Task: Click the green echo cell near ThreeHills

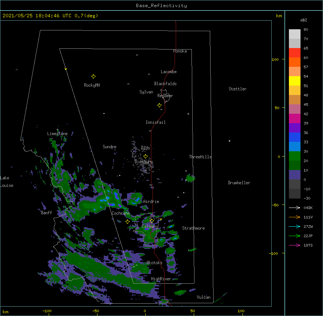Action: click(x=190, y=178)
